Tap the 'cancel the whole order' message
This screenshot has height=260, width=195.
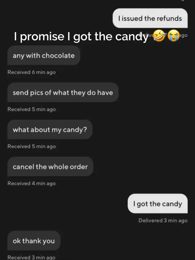[50, 166]
